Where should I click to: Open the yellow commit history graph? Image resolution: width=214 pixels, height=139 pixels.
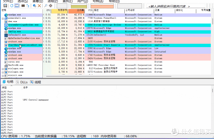pyautogui.click(x=79, y=6)
